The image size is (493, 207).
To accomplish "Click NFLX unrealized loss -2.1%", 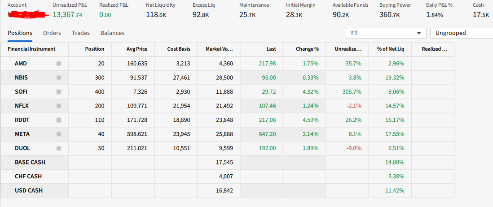I will tap(354, 106).
